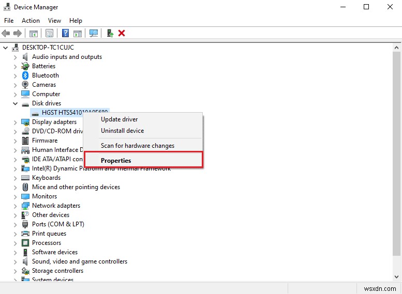Minimize the Device Manager window

point(343,7)
